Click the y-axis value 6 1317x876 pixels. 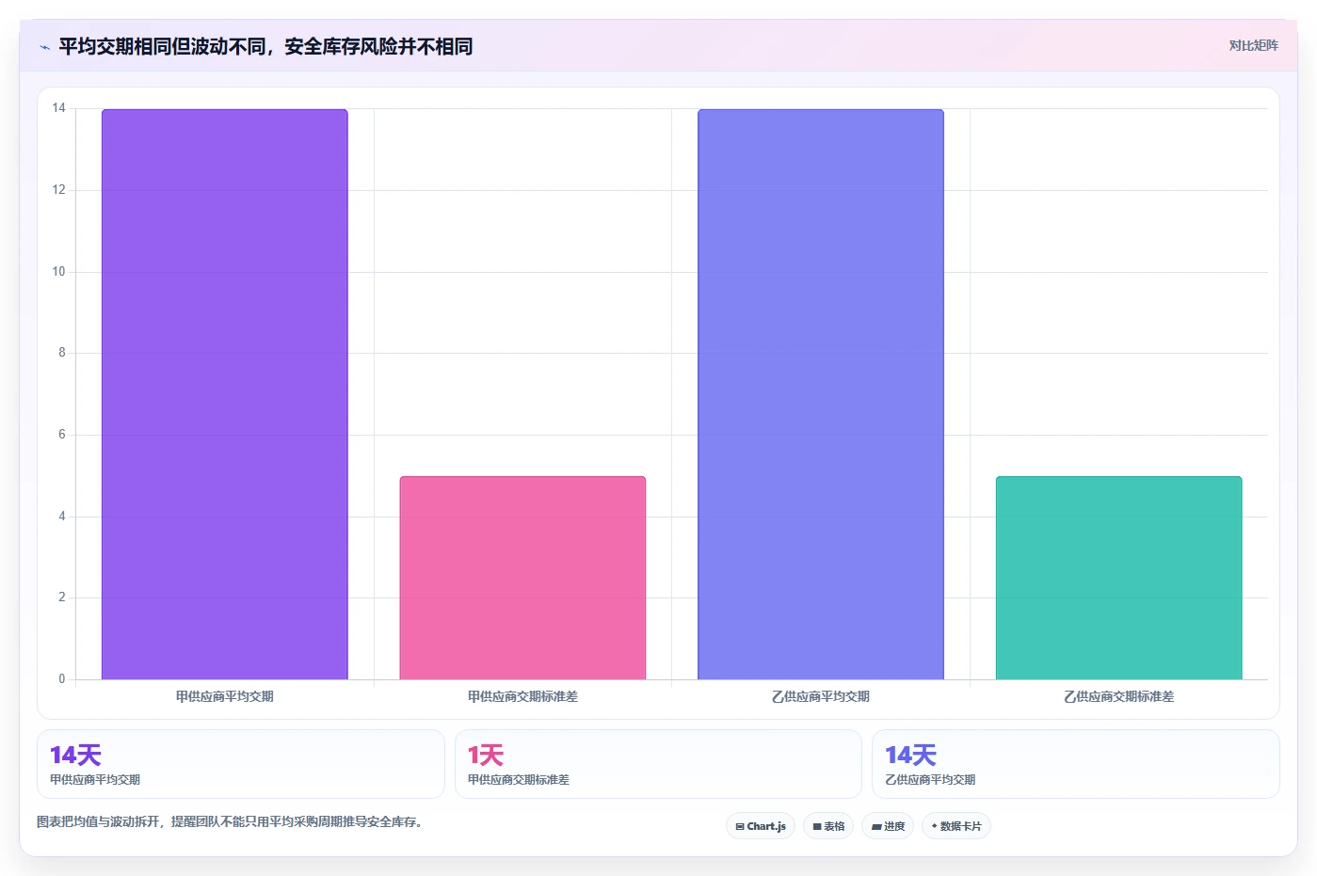62,435
